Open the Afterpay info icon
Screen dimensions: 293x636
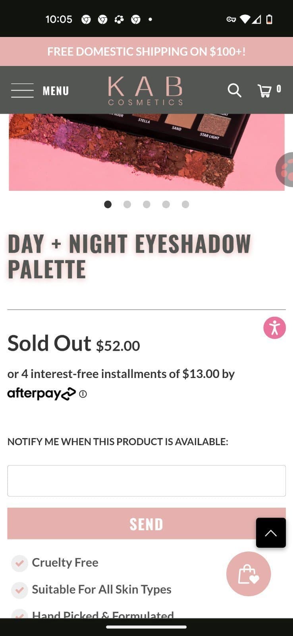tap(83, 394)
